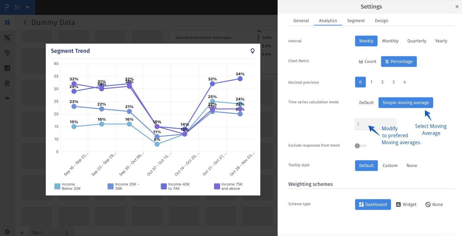Image resolution: width=462 pixels, height=236 pixels.
Task: Switch to the Design tab
Action: tap(382, 21)
